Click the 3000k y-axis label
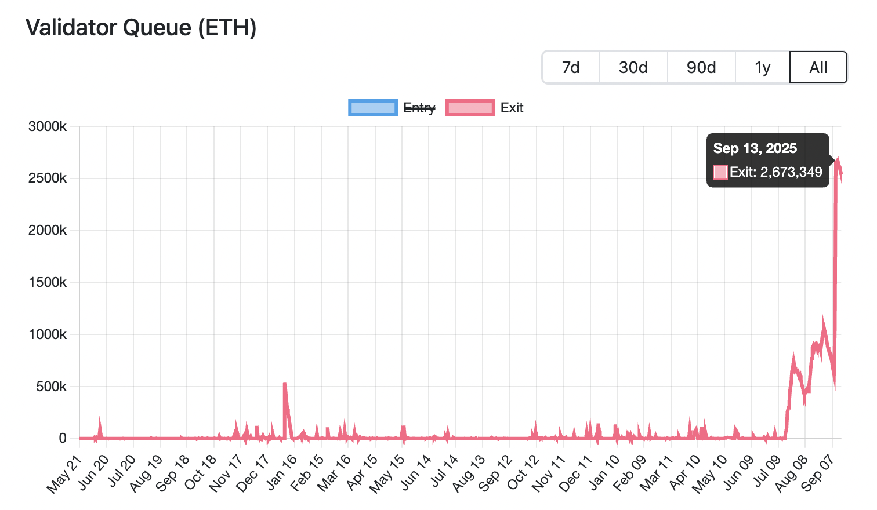The height and width of the screenshot is (510, 877). click(x=48, y=126)
